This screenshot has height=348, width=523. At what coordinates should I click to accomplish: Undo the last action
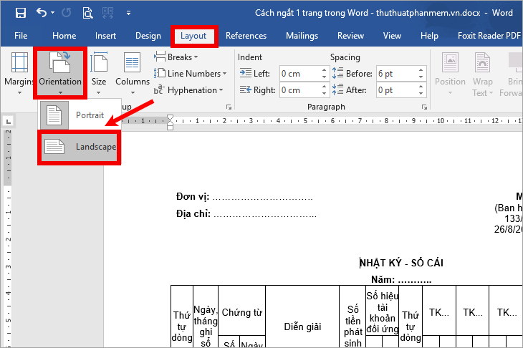42,13
